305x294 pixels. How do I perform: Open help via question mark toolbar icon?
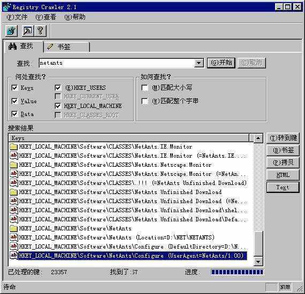(40, 30)
